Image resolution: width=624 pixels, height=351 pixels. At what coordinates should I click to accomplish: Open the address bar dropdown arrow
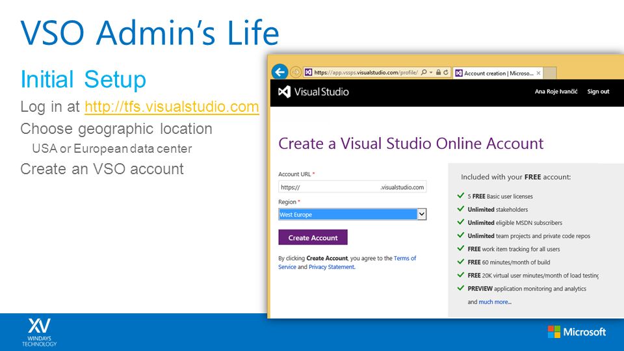tap(431, 72)
